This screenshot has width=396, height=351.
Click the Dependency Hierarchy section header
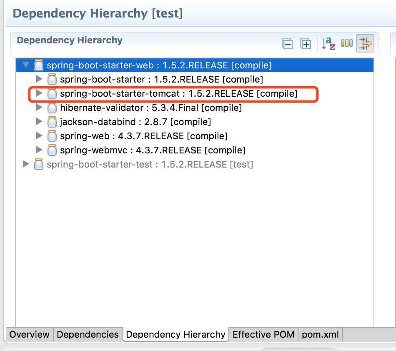tap(70, 40)
